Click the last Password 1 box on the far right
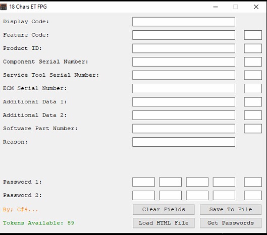Viewport: 267px width, 235px height. (253, 182)
